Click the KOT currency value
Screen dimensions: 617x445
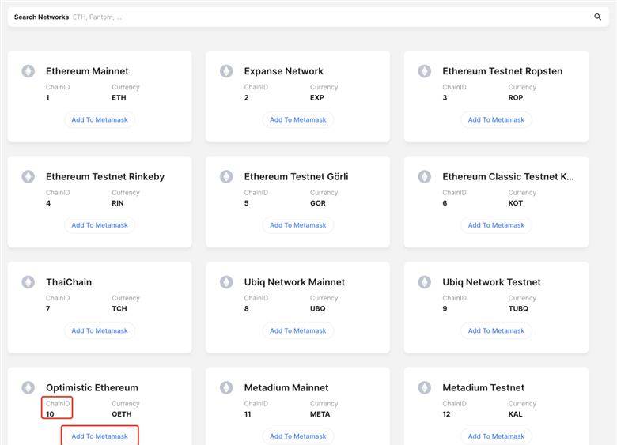click(516, 203)
